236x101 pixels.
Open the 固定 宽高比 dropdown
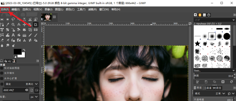pos(22,84)
